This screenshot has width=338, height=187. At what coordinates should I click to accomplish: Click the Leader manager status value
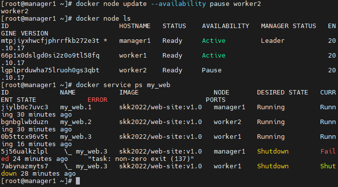[x=272, y=41]
